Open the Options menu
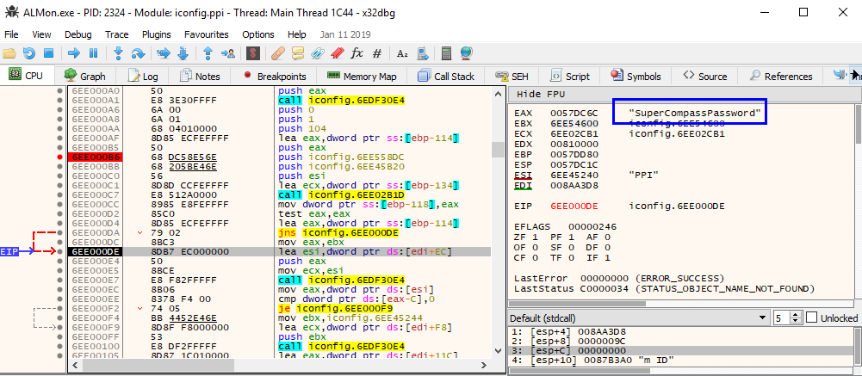 point(258,34)
